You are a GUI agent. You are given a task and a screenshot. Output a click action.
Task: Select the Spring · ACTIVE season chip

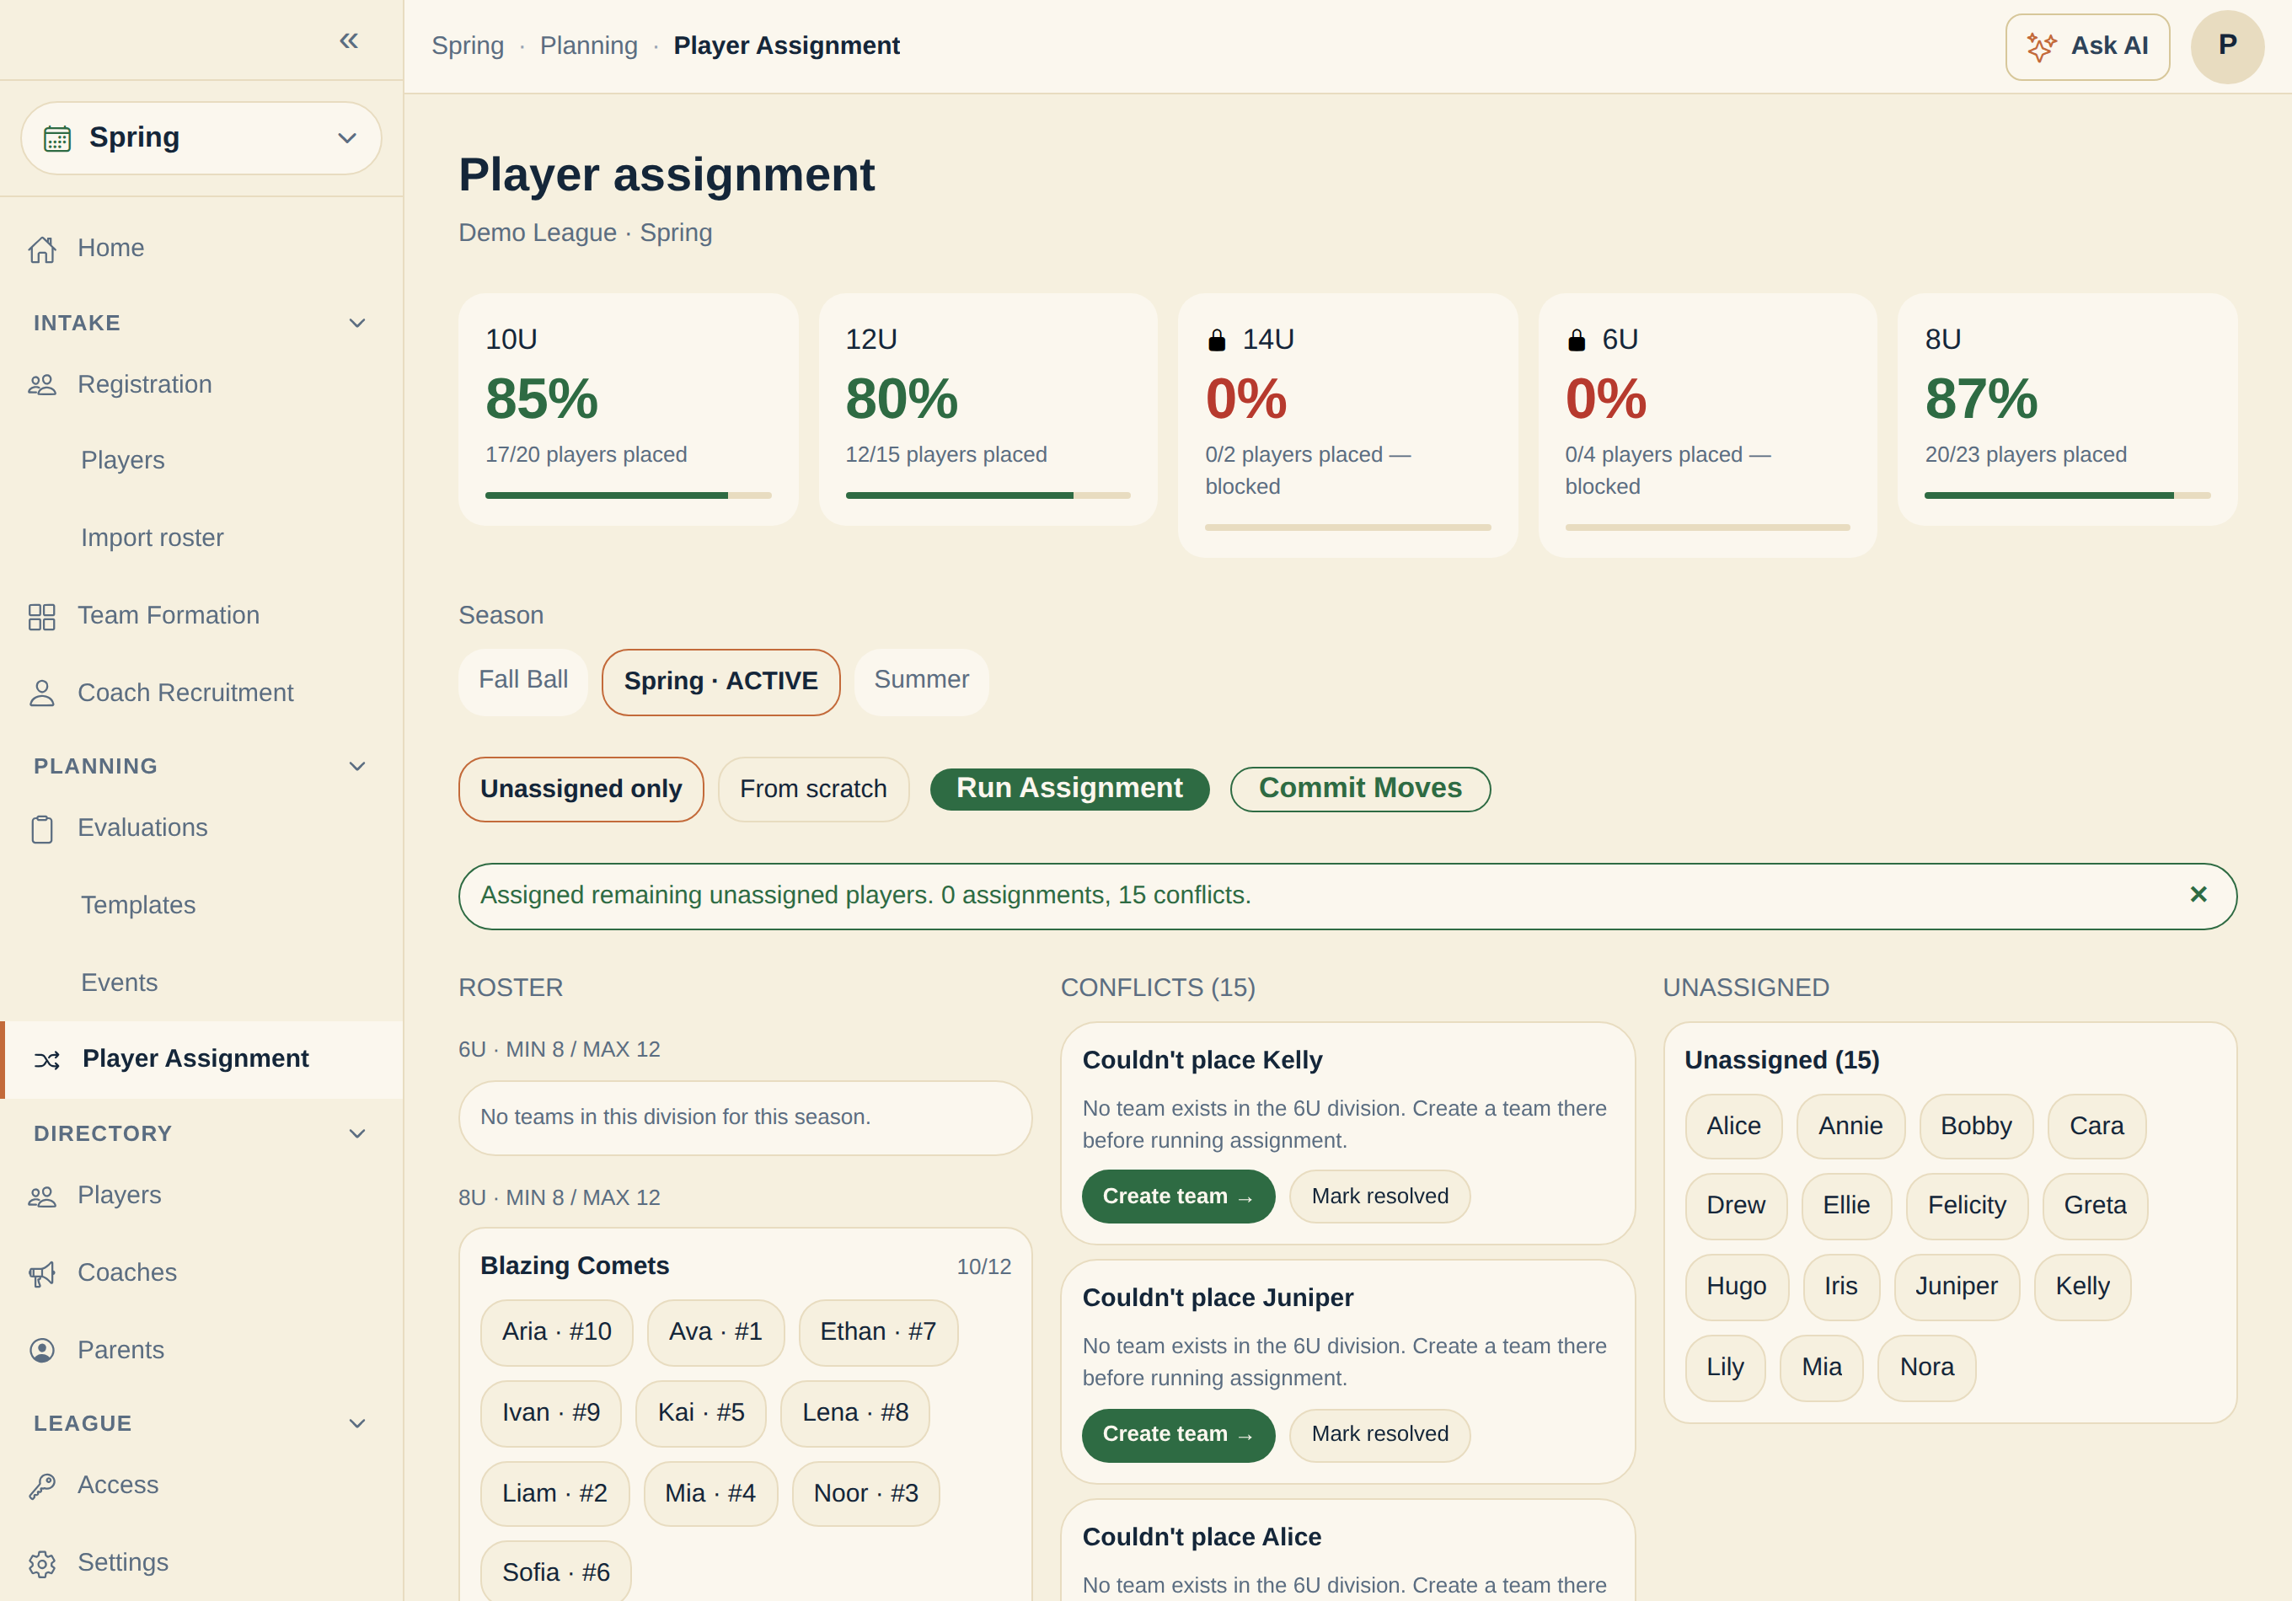tap(720, 682)
